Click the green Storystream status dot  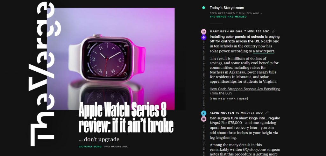pos(203,8)
